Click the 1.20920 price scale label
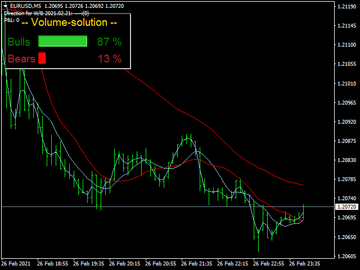Image resolution: width=360 pixels, height=270 pixels. tap(346, 121)
